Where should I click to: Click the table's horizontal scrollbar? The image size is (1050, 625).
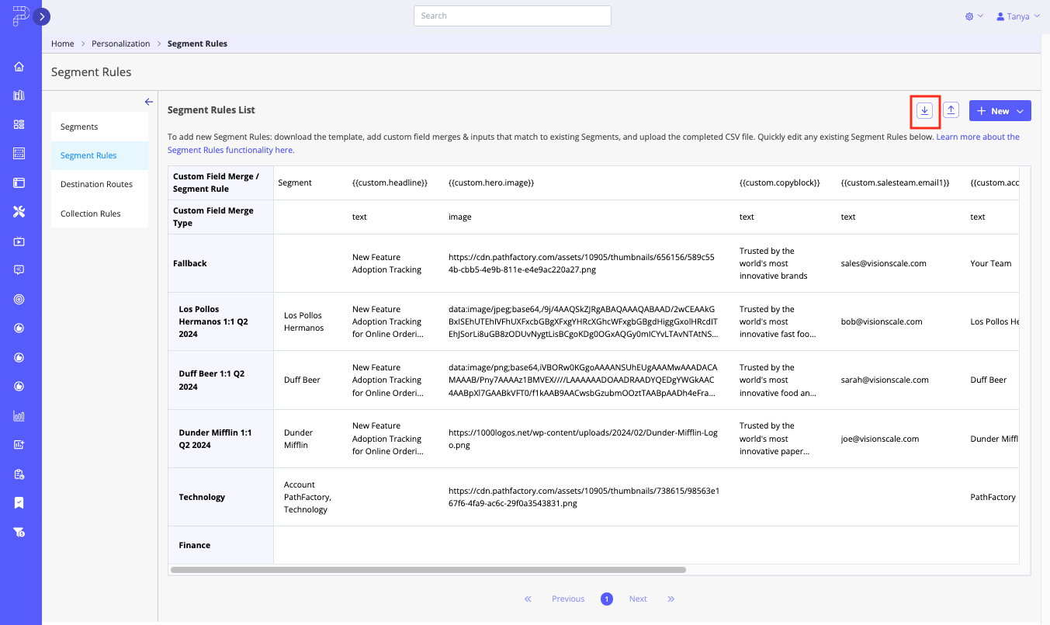point(427,570)
